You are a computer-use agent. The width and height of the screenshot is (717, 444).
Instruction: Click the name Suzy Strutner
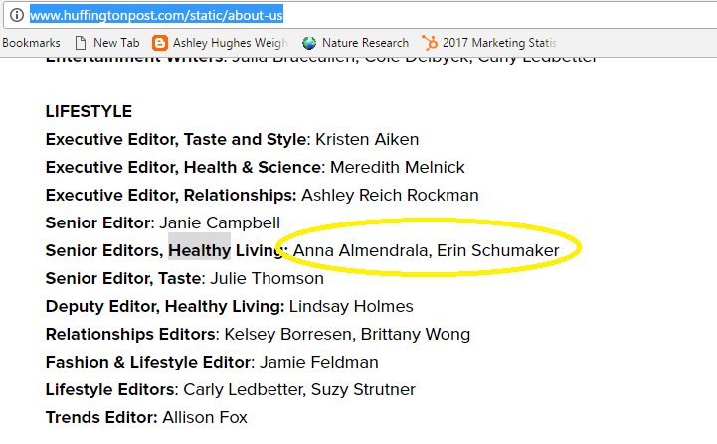coord(363,390)
